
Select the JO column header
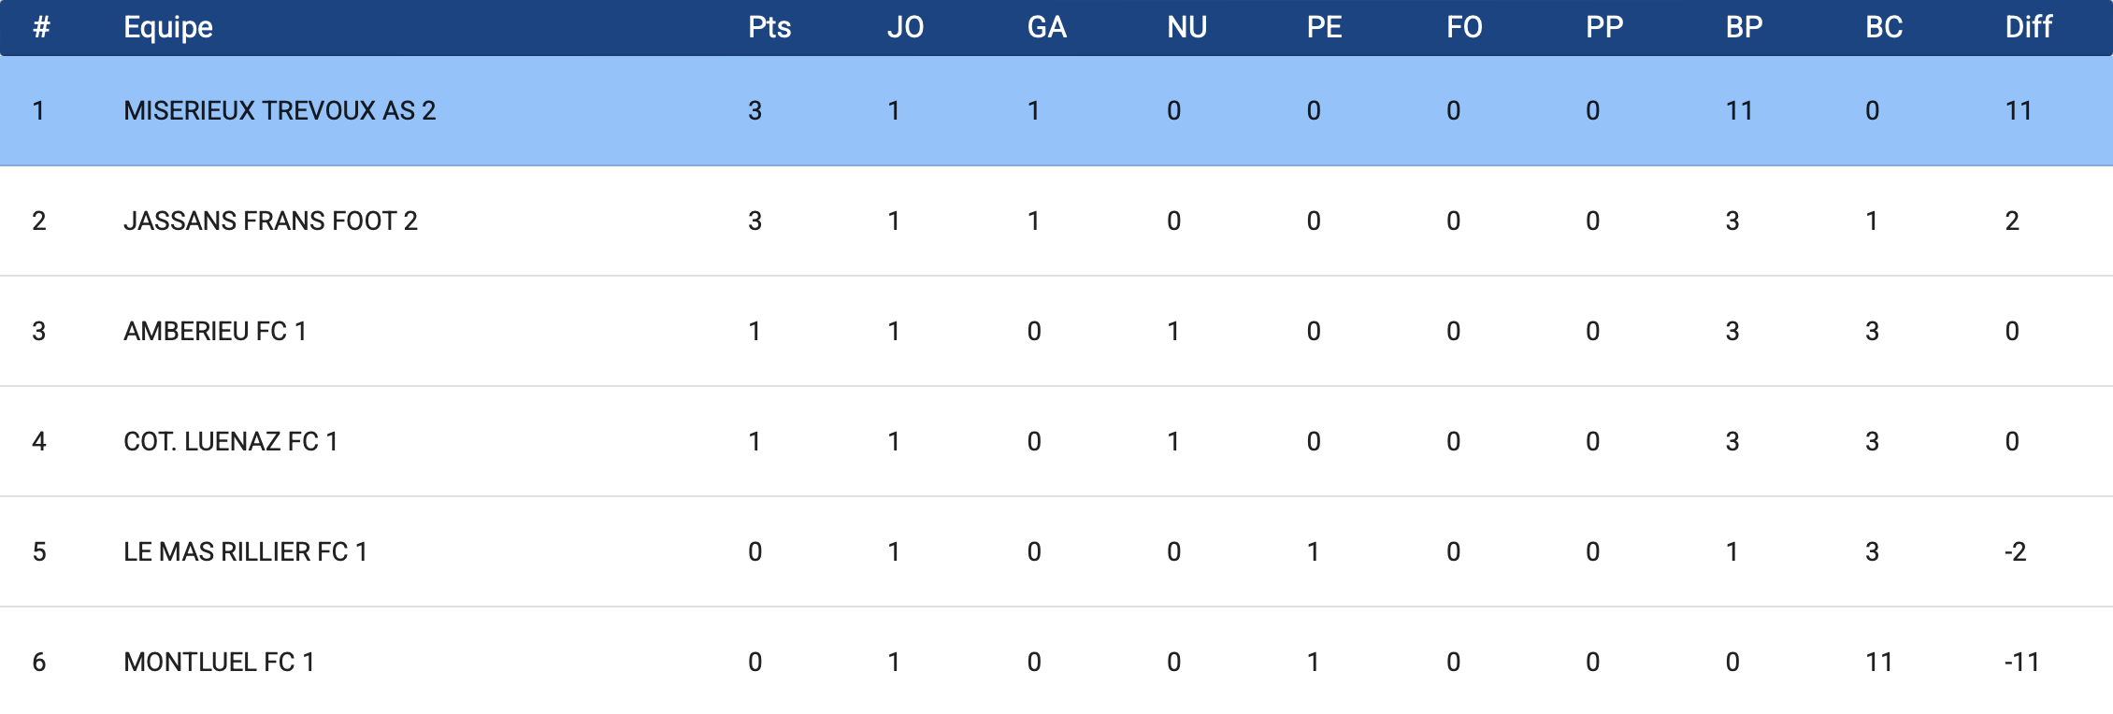pos(905,27)
